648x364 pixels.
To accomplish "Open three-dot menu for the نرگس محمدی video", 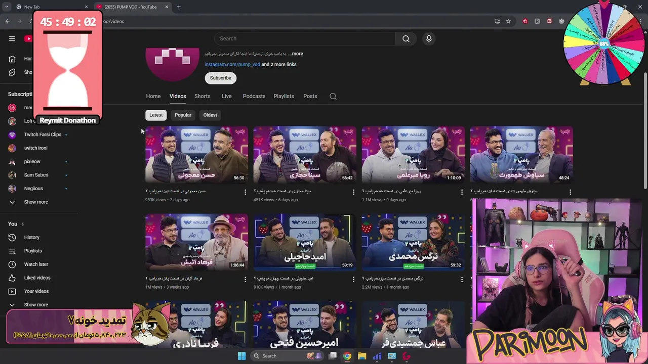I will pyautogui.click(x=462, y=279).
